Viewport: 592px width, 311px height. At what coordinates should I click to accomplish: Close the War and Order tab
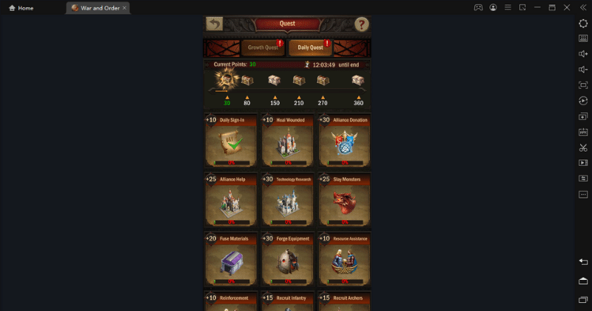[124, 8]
